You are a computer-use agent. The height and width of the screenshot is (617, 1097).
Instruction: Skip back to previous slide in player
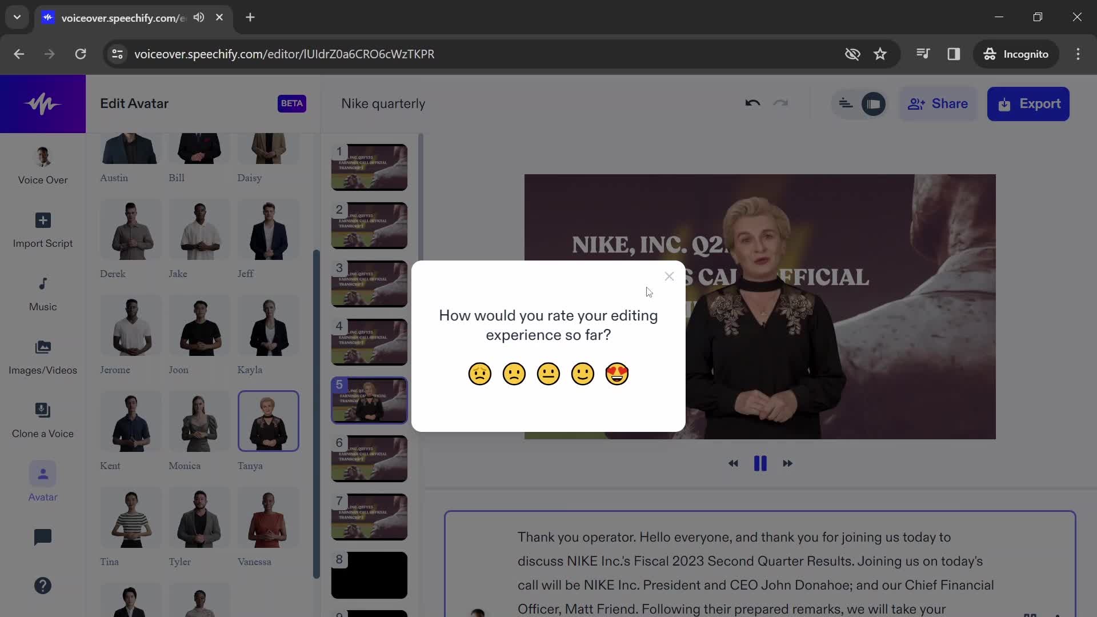coord(733,463)
